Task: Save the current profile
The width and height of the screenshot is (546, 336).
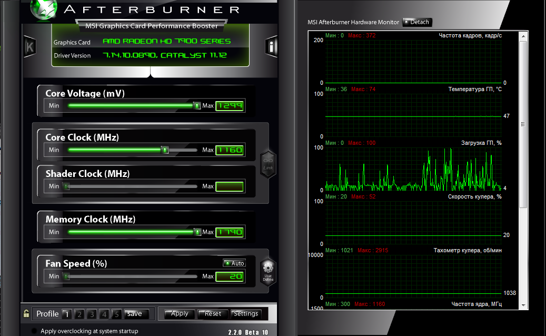Action: pos(136,314)
